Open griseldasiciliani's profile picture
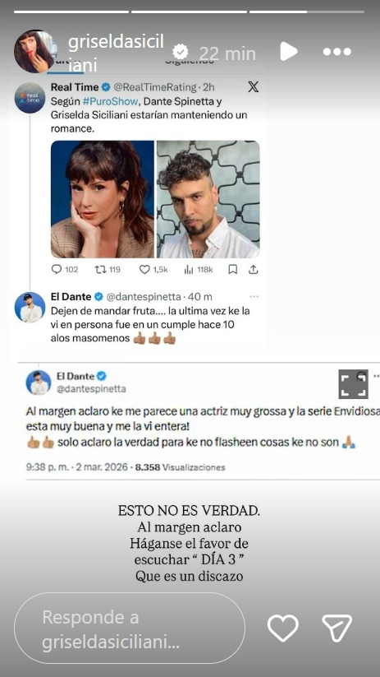The width and height of the screenshot is (380, 677). click(x=34, y=52)
